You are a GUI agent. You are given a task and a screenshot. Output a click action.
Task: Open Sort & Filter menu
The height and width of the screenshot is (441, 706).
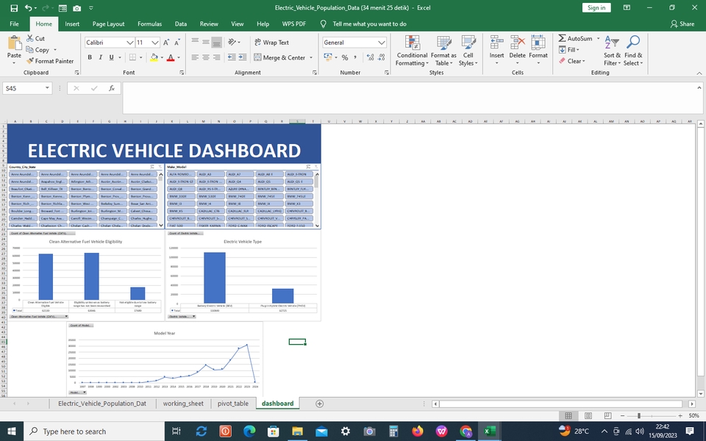click(612, 51)
